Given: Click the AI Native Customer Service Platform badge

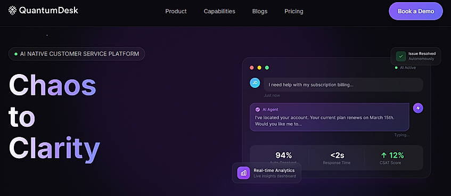Looking at the screenshot, I should [77, 54].
